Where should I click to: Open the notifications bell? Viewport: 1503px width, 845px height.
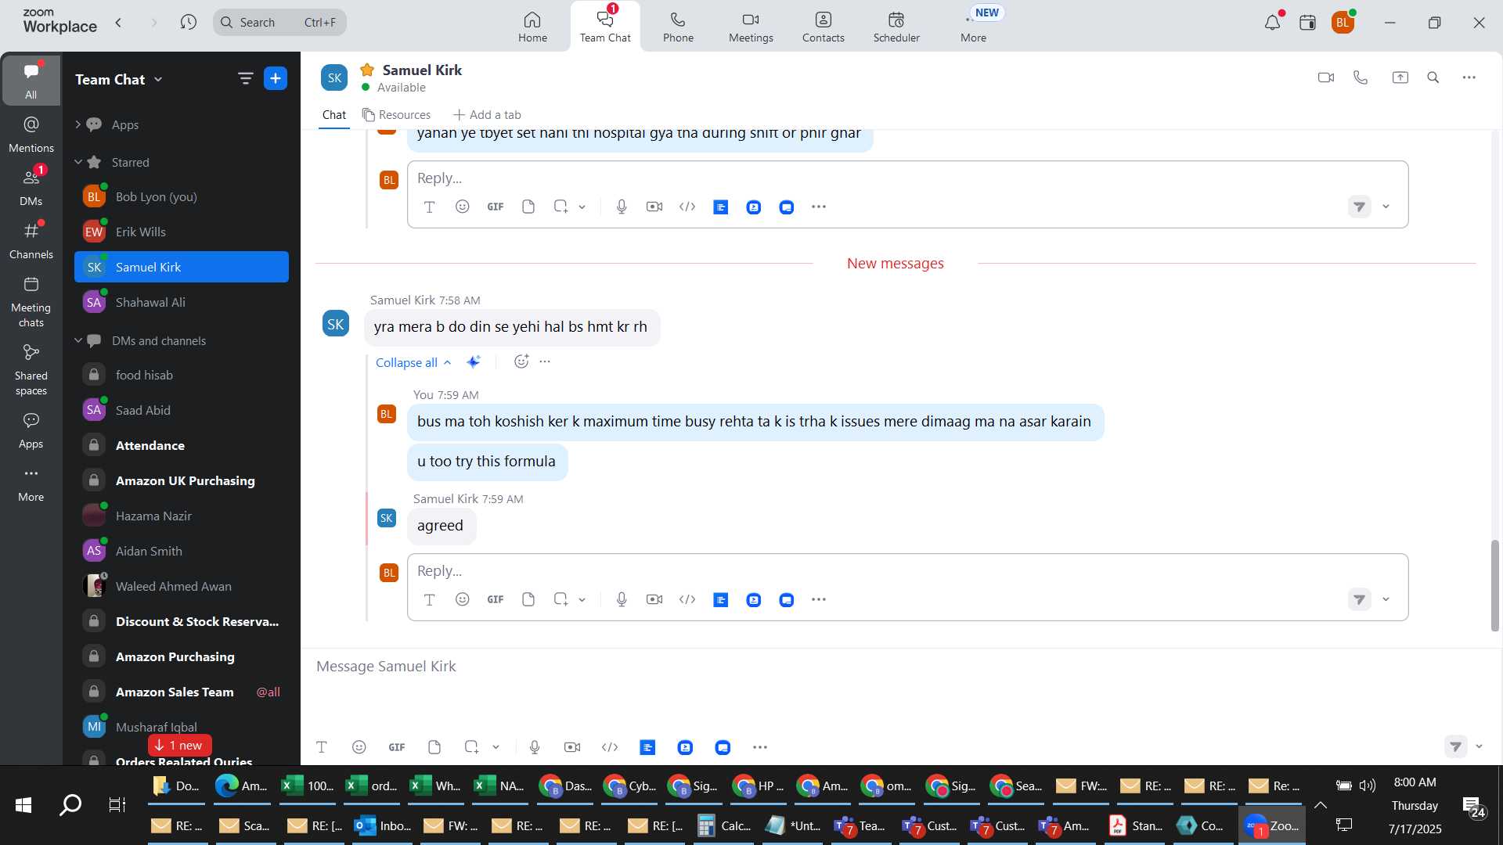1272,23
